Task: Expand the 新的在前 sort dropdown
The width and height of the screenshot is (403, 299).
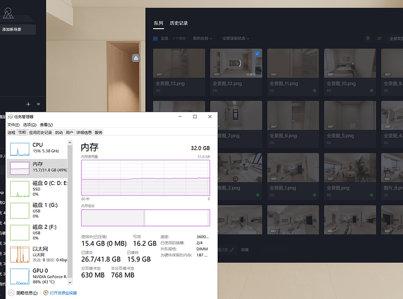Action: (x=203, y=38)
